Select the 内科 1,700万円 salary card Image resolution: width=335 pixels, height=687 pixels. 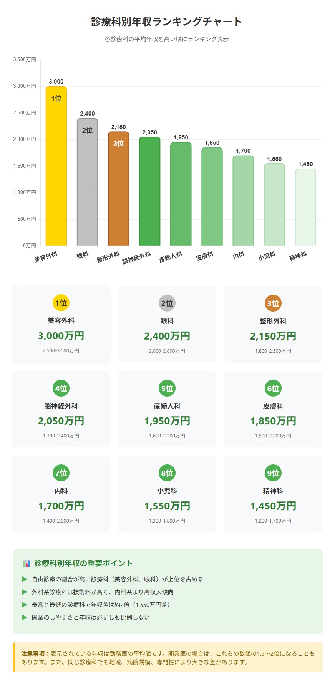coord(61,494)
